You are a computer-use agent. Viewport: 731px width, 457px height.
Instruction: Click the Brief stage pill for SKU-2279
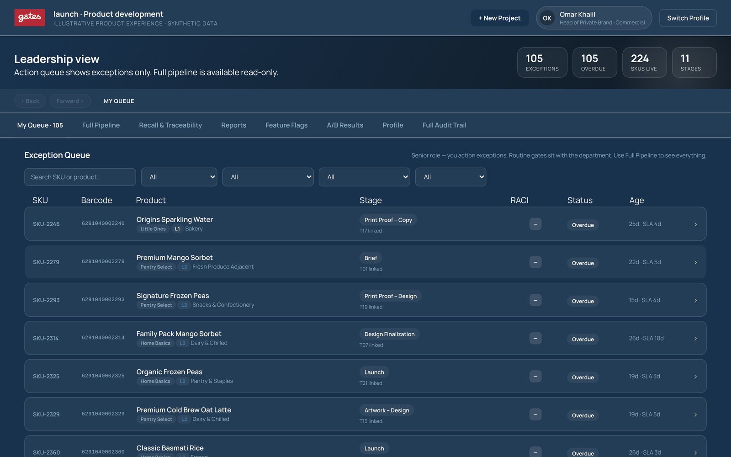click(371, 258)
